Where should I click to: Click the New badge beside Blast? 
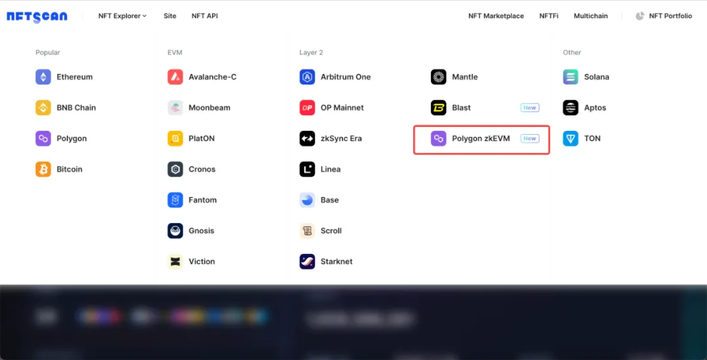click(530, 108)
